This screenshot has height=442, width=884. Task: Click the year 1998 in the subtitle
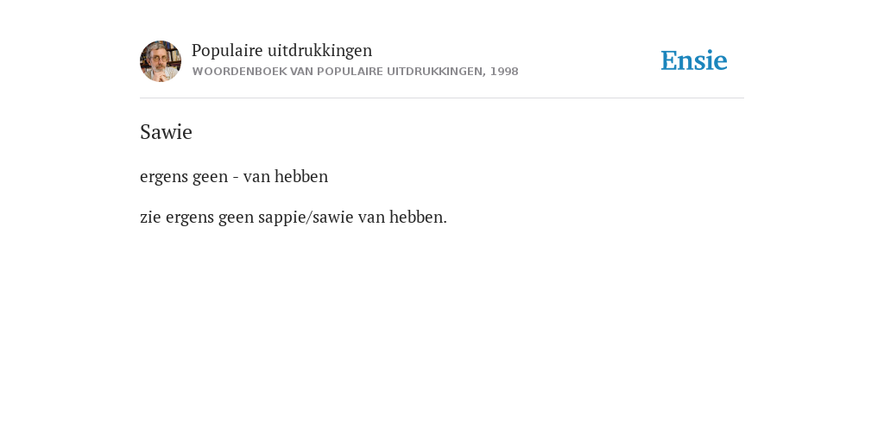pyautogui.click(x=504, y=72)
